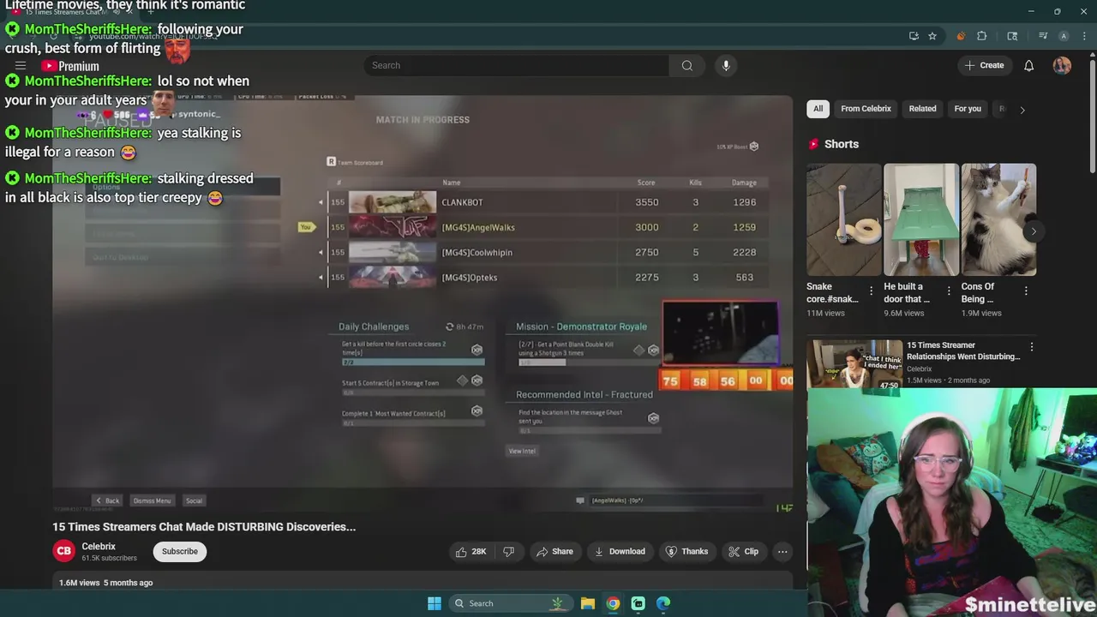
Task: Open options for '15 Times Streamer Relationships' video
Action: click(x=1032, y=347)
